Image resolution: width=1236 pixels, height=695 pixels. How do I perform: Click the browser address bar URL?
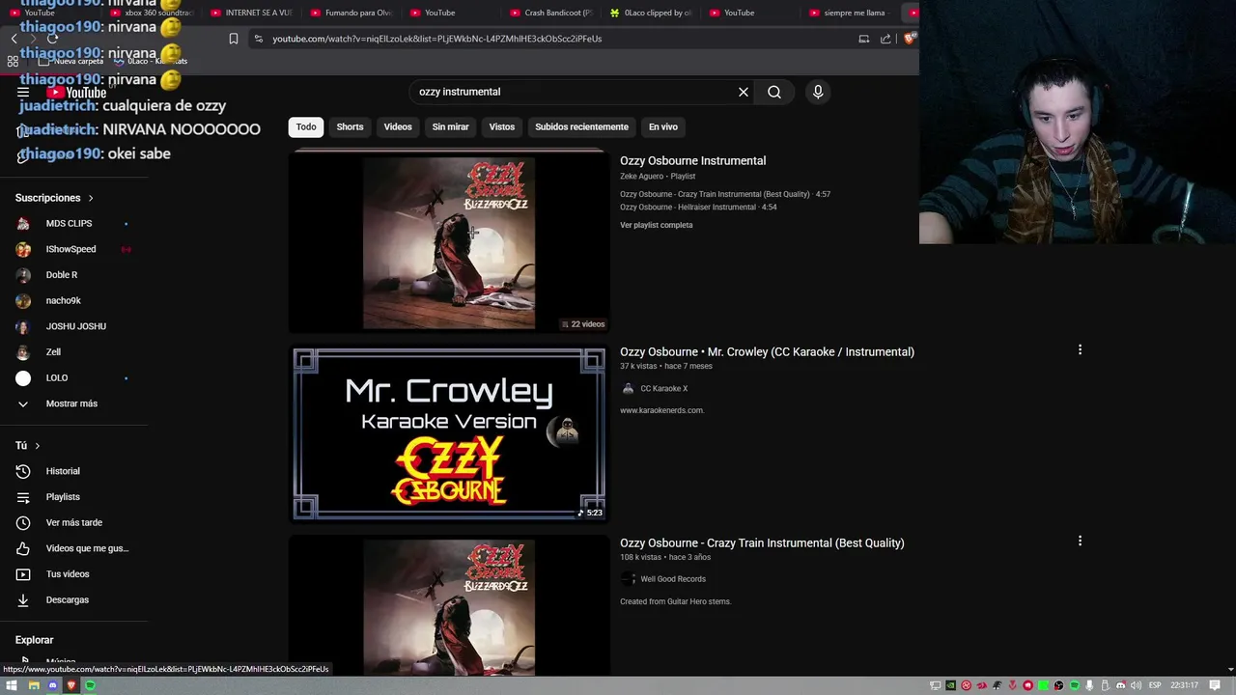click(436, 39)
